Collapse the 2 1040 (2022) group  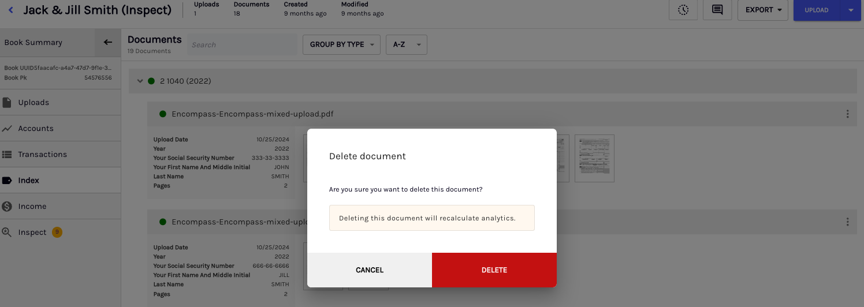[140, 81]
